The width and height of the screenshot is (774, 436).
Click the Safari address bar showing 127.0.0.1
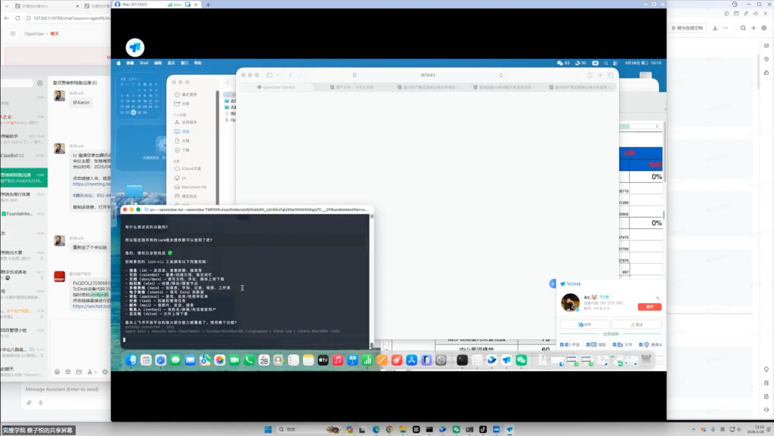click(x=428, y=75)
